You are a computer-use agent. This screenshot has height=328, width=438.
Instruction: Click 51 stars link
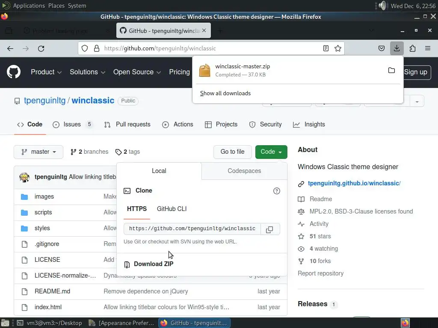pos(320,236)
